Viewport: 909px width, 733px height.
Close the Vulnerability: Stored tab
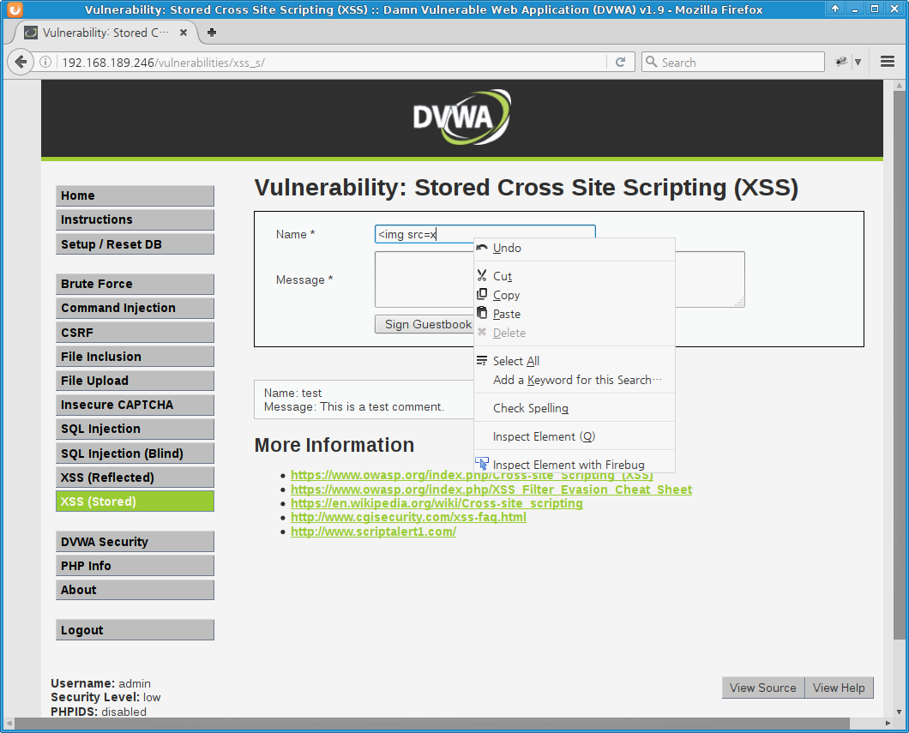(184, 33)
